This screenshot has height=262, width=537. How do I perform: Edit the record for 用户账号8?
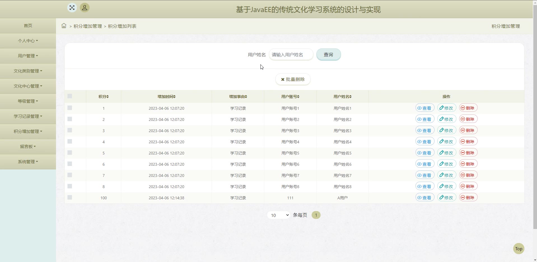click(447, 186)
